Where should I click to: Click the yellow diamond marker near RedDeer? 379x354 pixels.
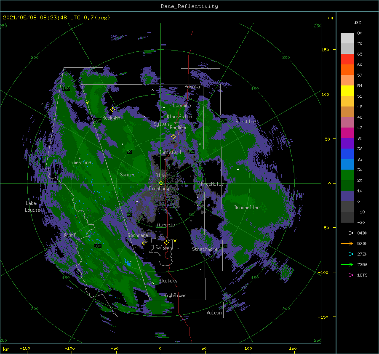tap(173, 136)
